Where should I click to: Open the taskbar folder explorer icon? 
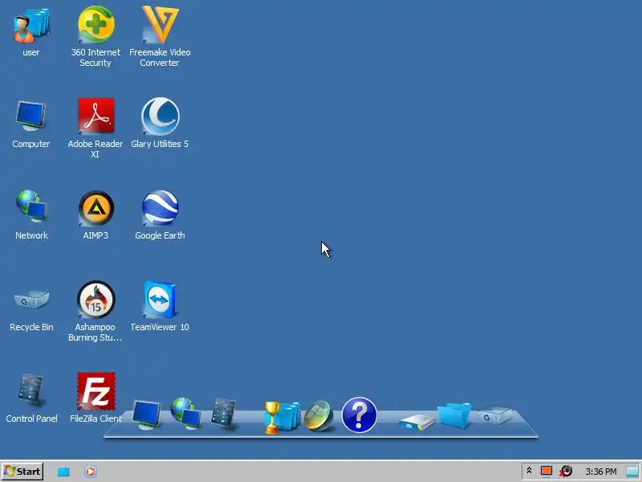point(63,472)
